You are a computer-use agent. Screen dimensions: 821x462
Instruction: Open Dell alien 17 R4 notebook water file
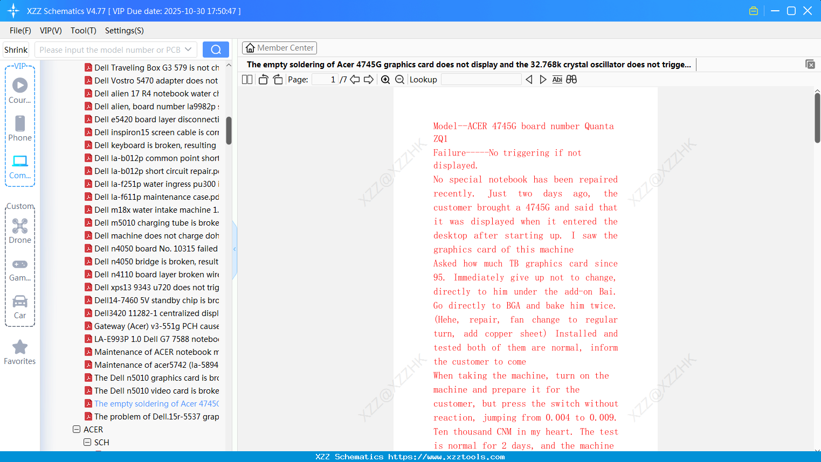[152, 93]
